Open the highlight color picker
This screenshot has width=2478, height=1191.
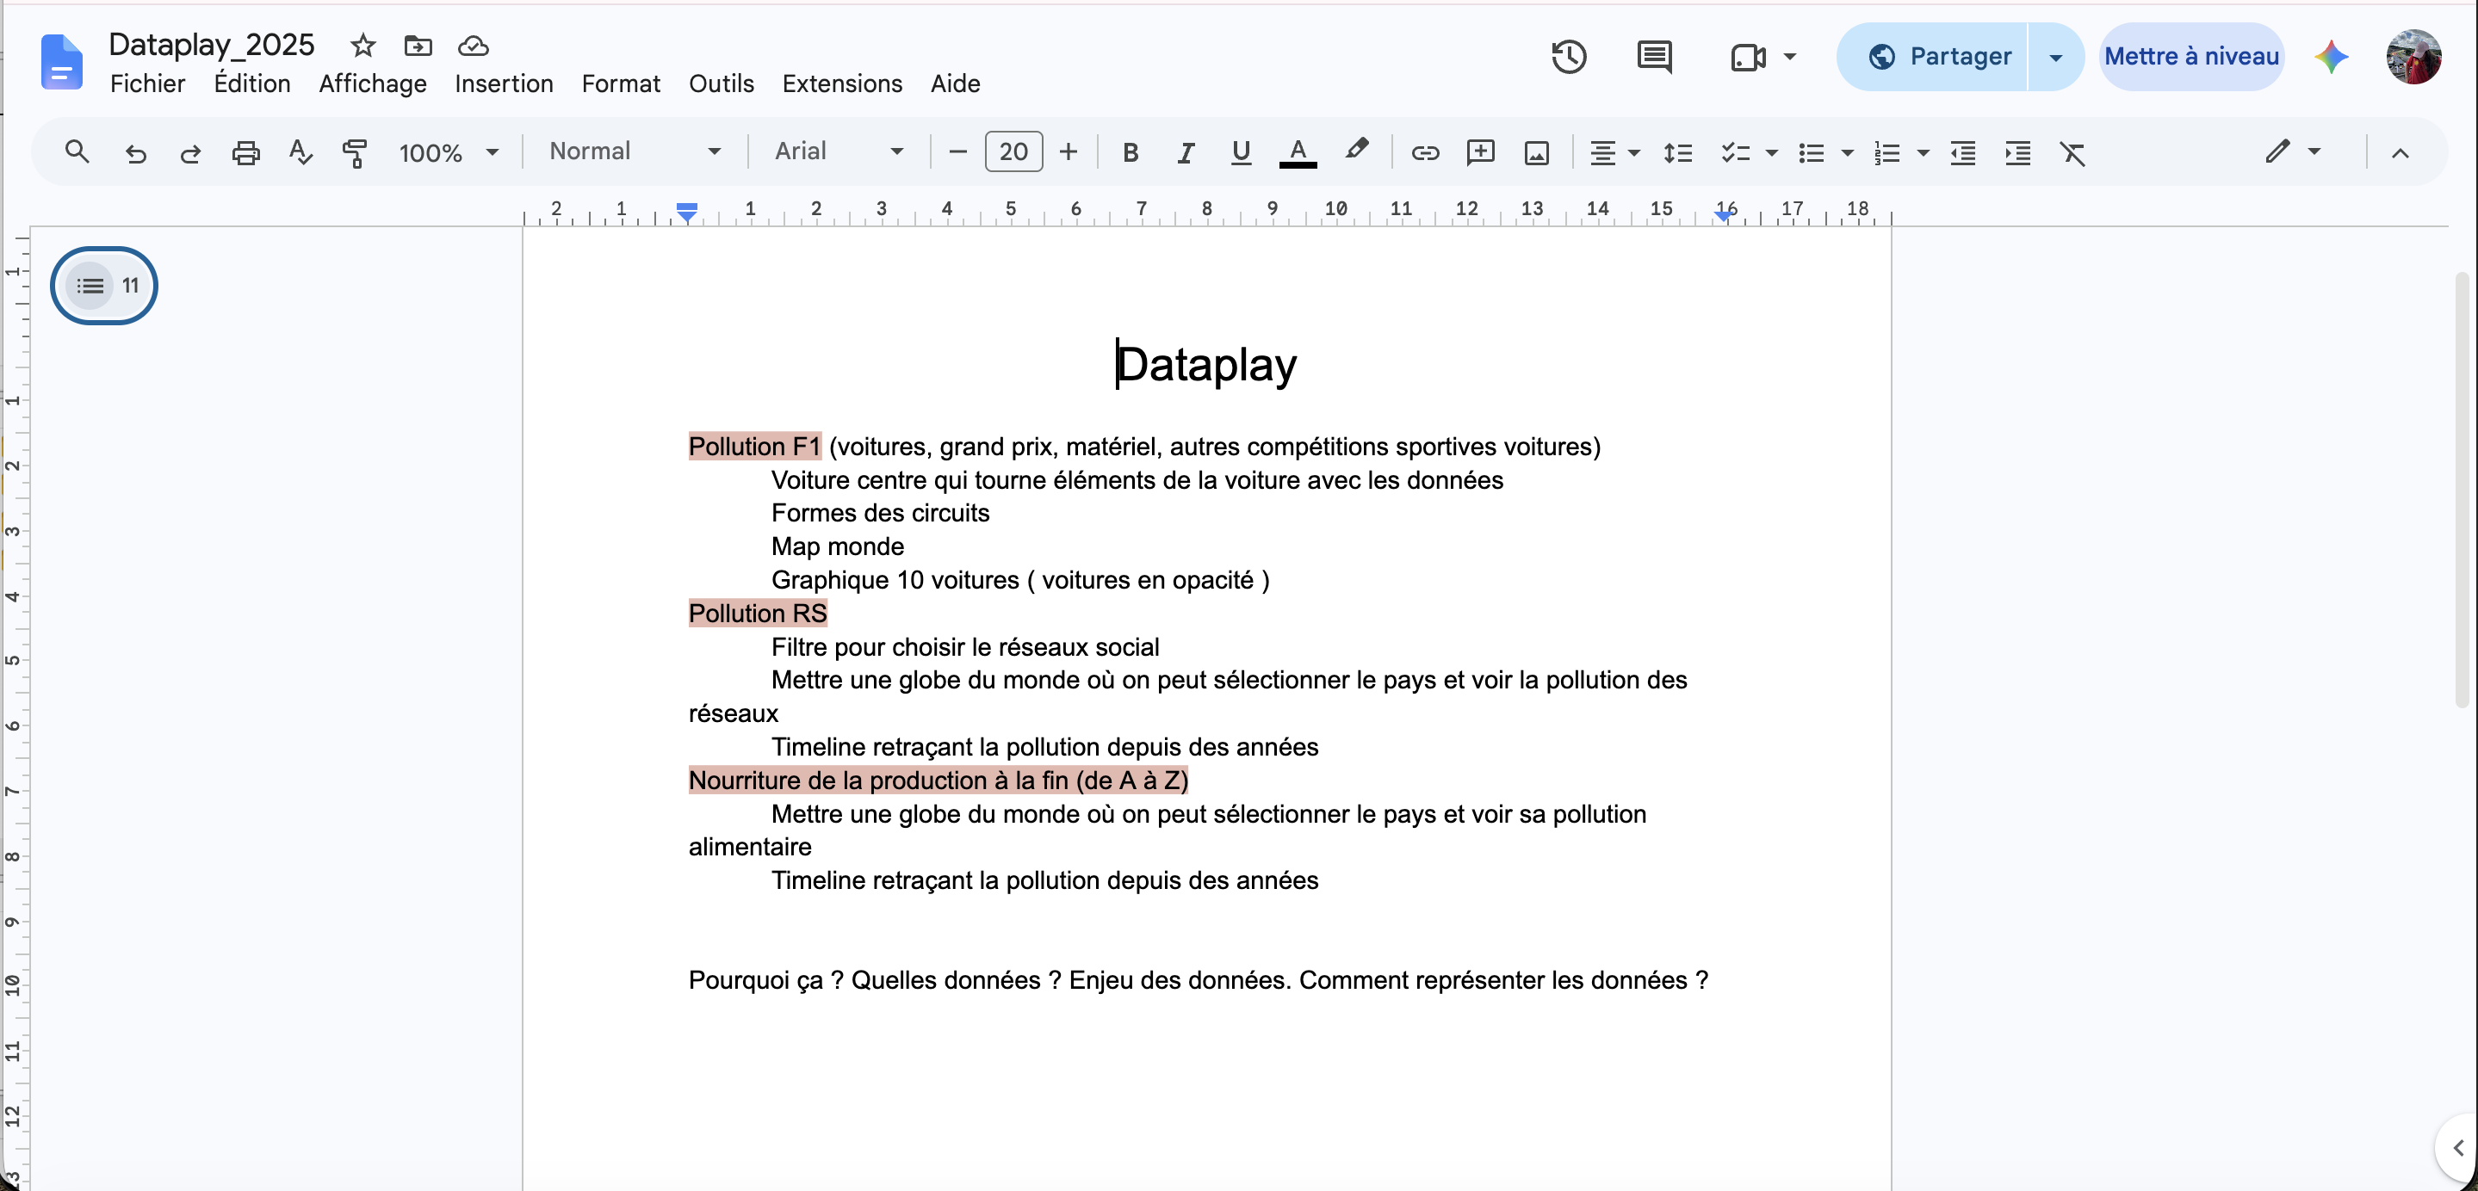tap(1356, 151)
